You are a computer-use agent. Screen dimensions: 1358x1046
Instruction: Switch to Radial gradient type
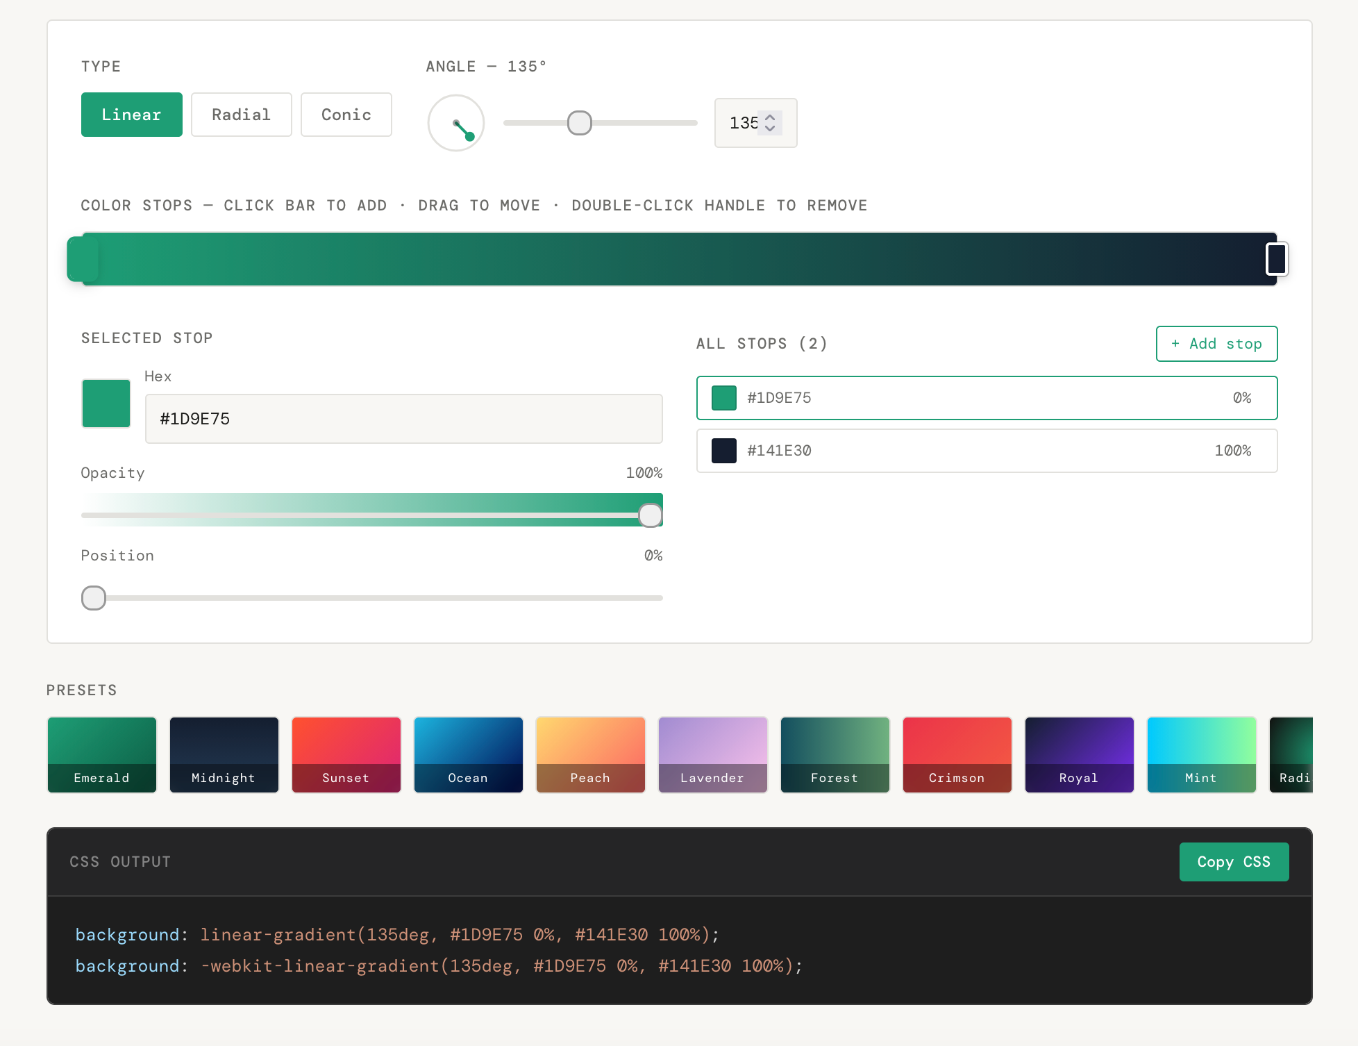(x=242, y=115)
